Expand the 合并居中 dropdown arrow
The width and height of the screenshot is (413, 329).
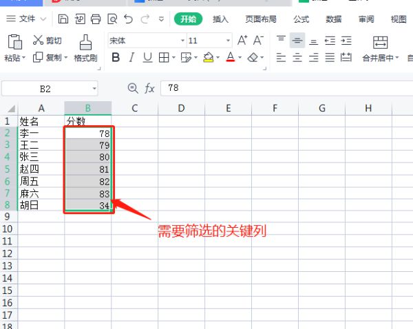pos(397,57)
